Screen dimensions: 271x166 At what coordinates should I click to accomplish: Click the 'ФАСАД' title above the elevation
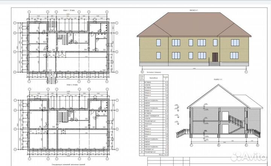[193, 11]
